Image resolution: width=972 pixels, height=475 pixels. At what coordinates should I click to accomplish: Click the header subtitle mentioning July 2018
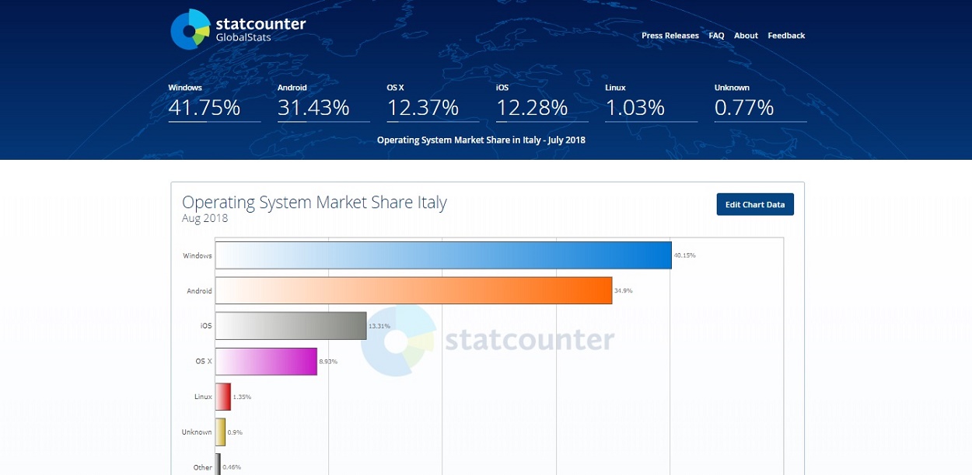[481, 140]
